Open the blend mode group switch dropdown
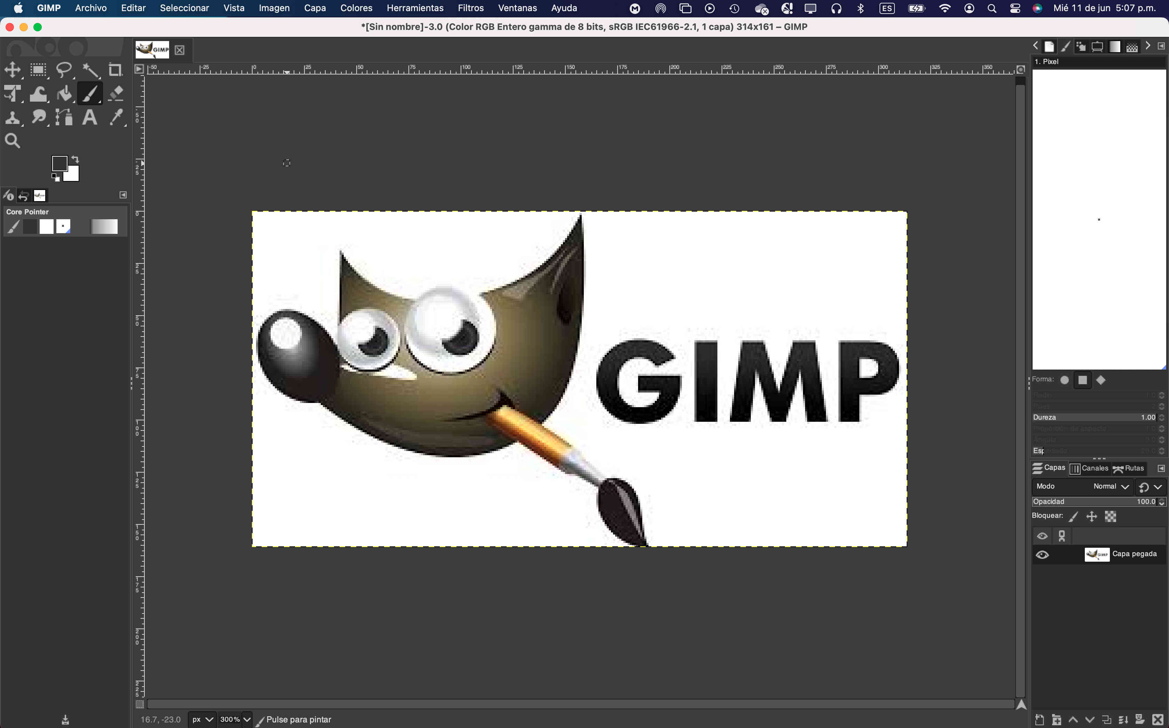This screenshot has width=1169, height=728. tap(1151, 487)
